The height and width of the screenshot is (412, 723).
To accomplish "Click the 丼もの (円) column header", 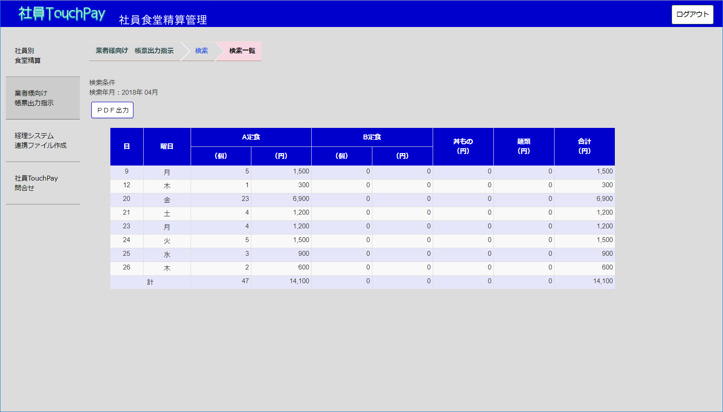I will pyautogui.click(x=463, y=146).
